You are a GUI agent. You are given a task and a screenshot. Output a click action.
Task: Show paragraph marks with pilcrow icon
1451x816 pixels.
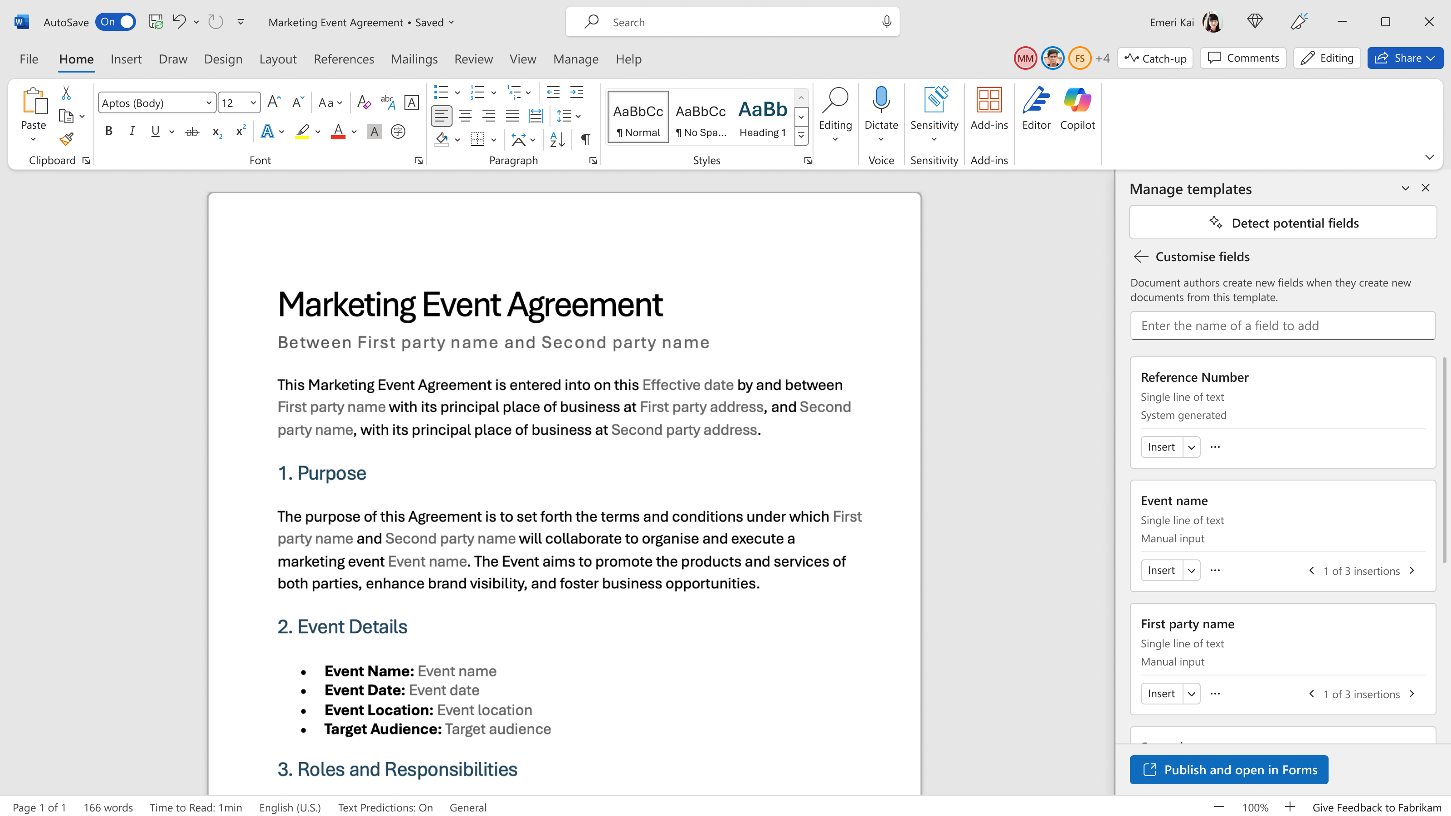(x=586, y=139)
